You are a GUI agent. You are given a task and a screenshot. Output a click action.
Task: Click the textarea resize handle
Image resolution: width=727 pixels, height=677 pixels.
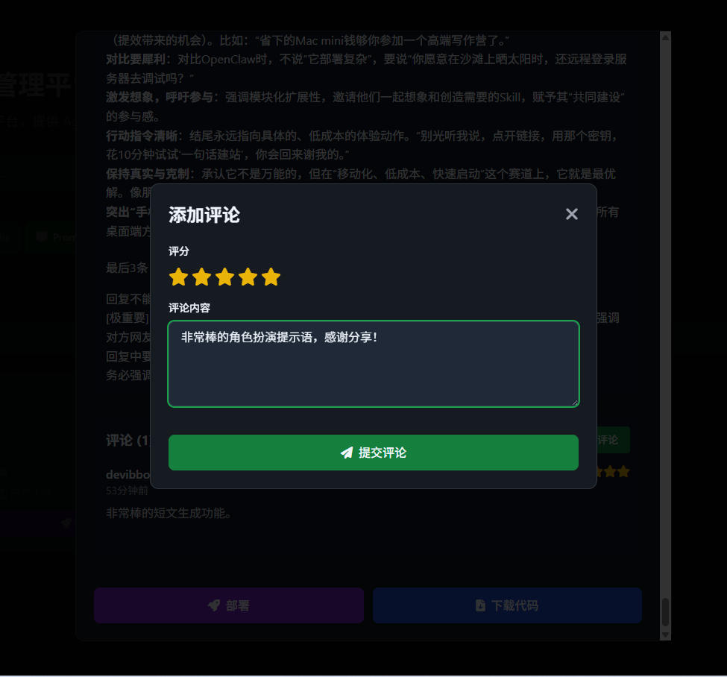[576, 403]
